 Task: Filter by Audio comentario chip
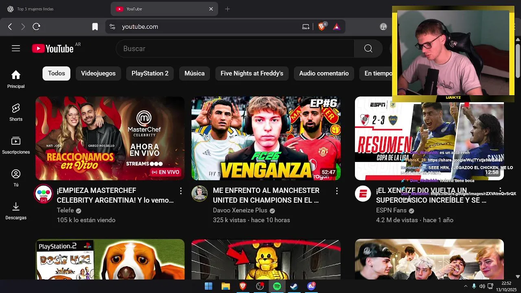pyautogui.click(x=324, y=73)
